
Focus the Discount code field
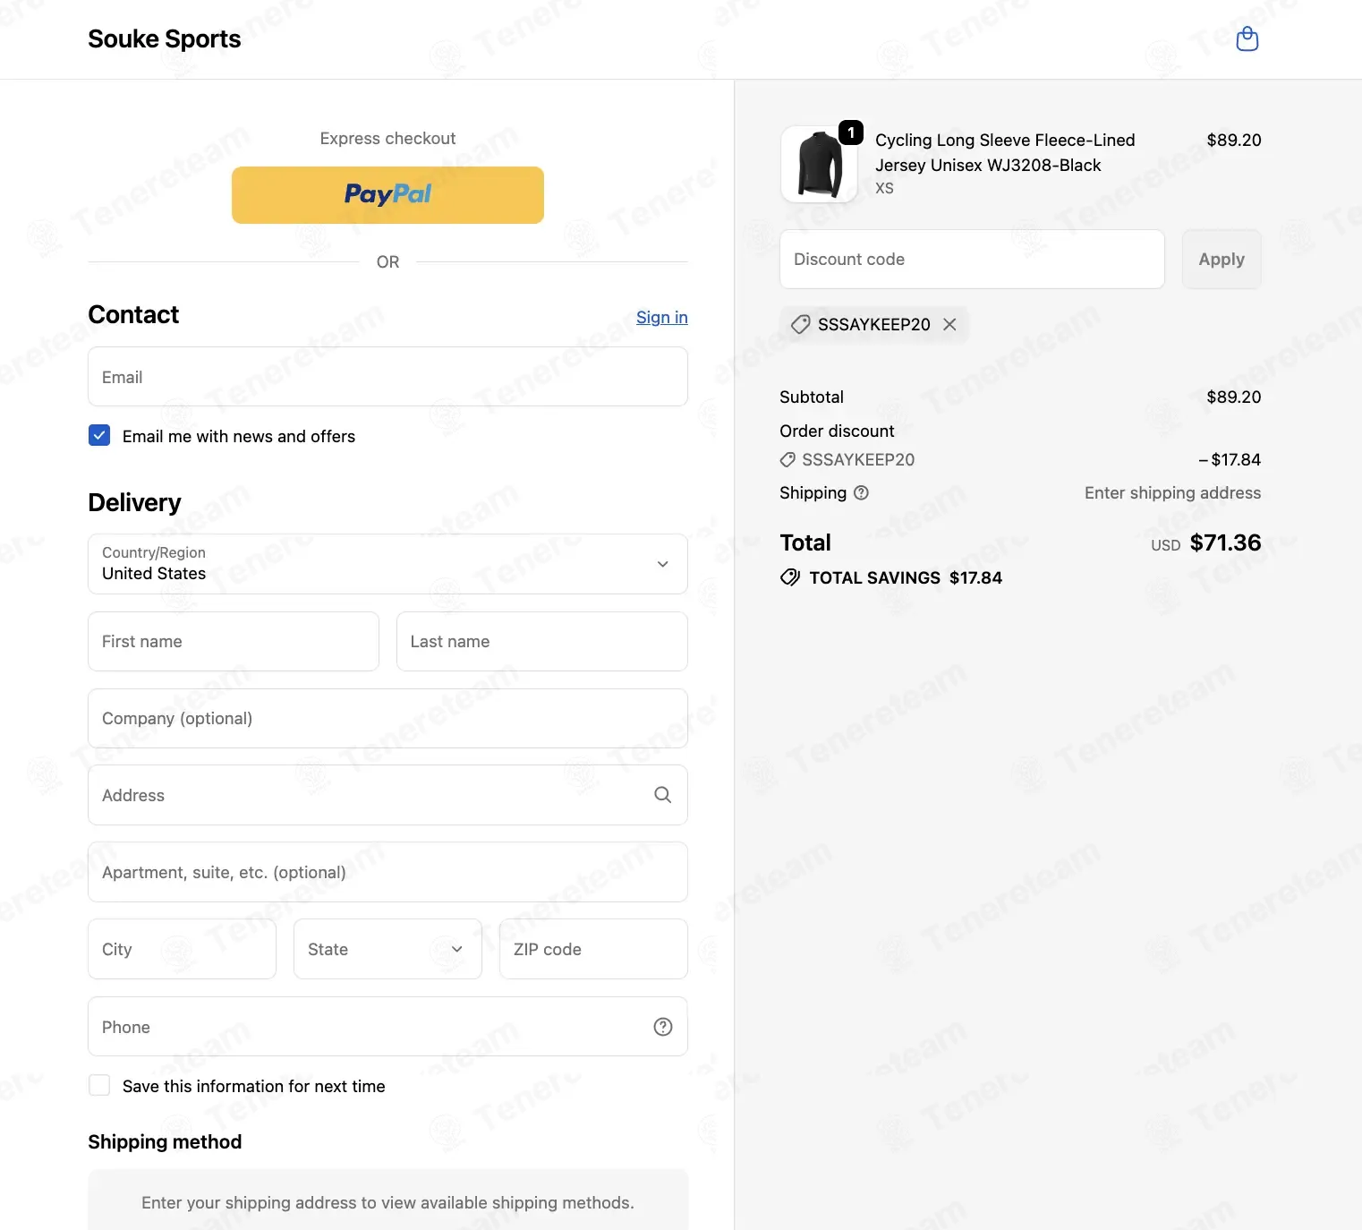[972, 260]
